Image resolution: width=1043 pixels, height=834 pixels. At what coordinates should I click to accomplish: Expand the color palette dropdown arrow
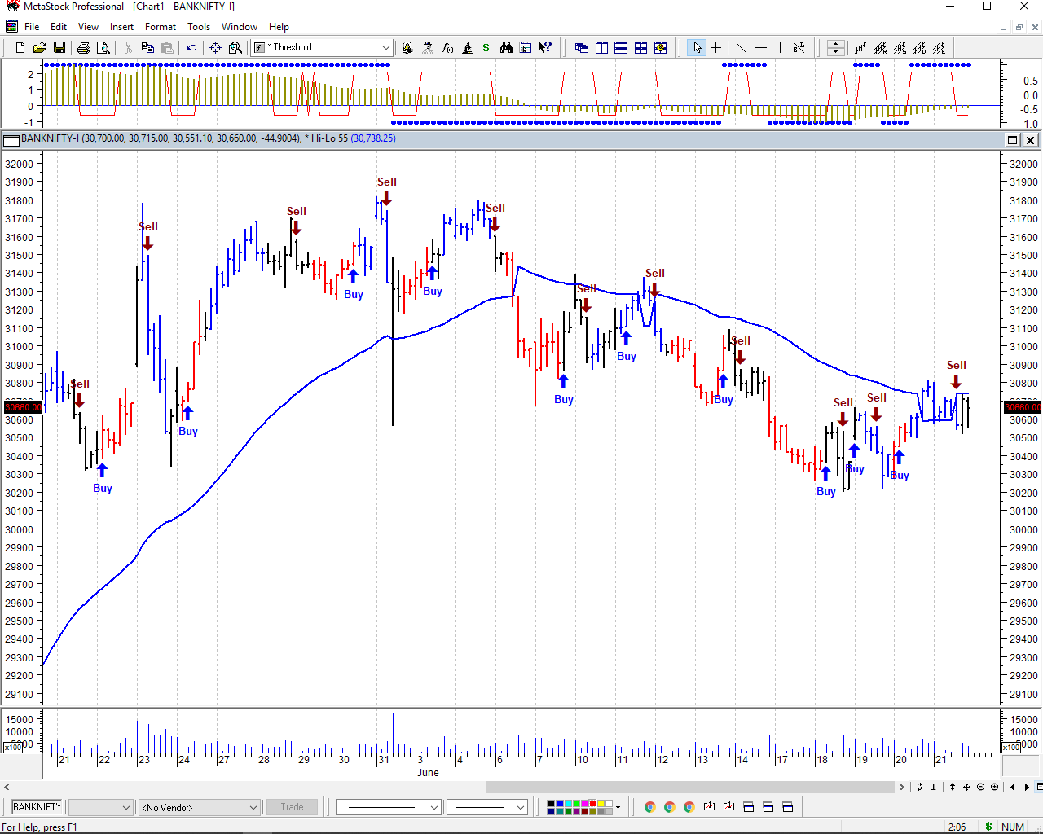[618, 807]
